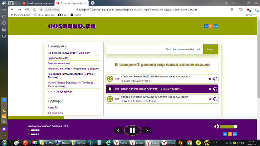Close the В таверне-2 browser tab
Screen dimensions: 260x146
click(86, 3)
